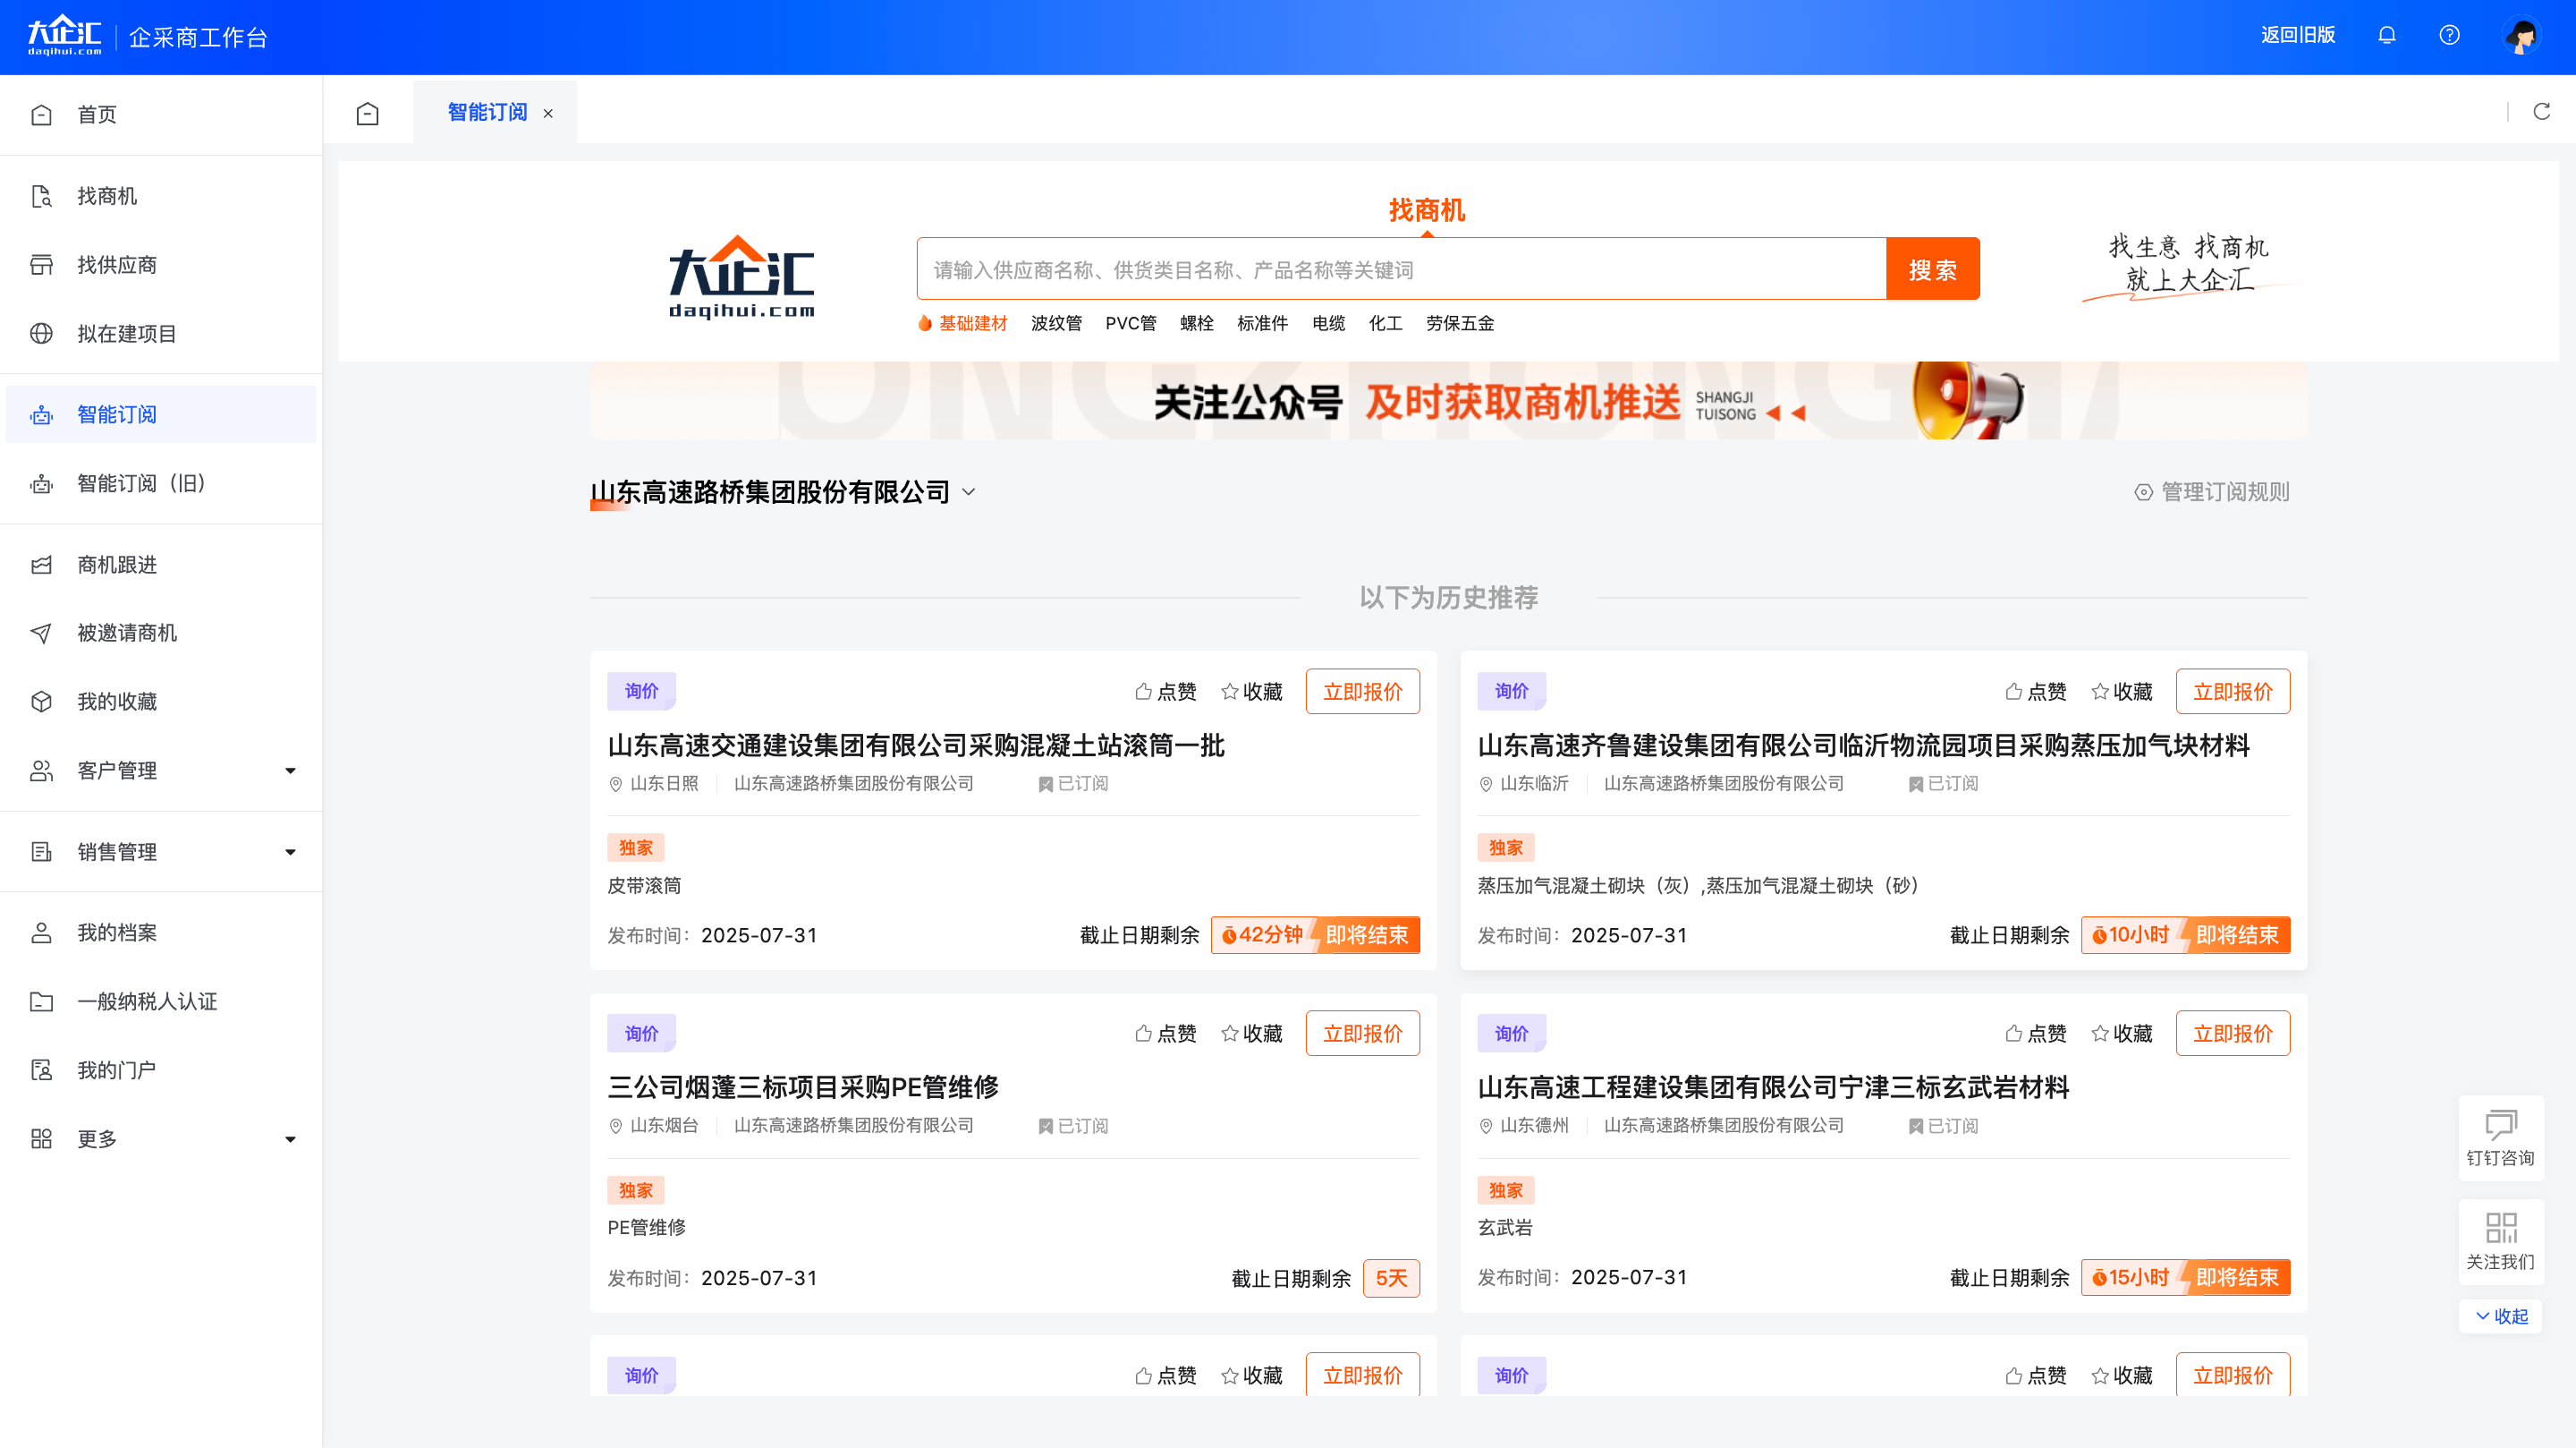This screenshot has height=1448, width=2576.
Task: Expand the 客户管理 sidebar group
Action: pos(161,771)
